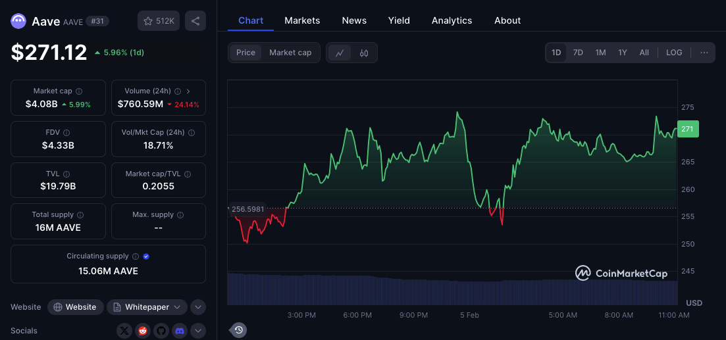The width and height of the screenshot is (726, 340).
Task: Set chart range to All
Action: (x=644, y=53)
